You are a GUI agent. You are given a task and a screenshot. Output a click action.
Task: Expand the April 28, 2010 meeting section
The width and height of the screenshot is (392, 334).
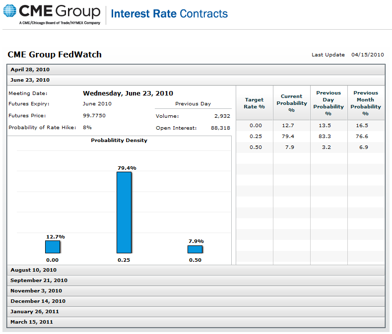coord(196,70)
